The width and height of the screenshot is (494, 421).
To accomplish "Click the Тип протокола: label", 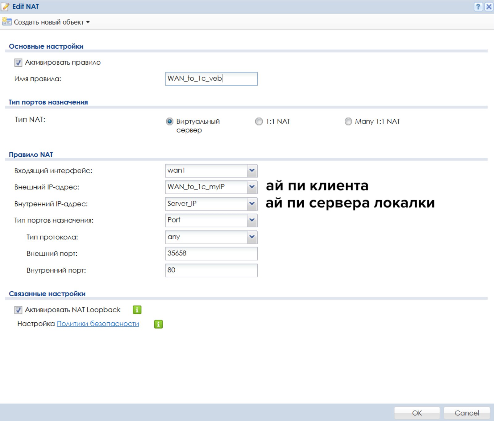I will point(52,237).
